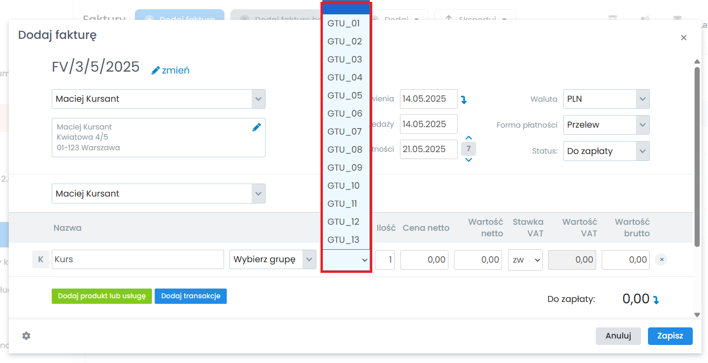708x363 pixels.
Task: Expand the Forma płatności Przelew dropdown
Action: tap(606, 125)
